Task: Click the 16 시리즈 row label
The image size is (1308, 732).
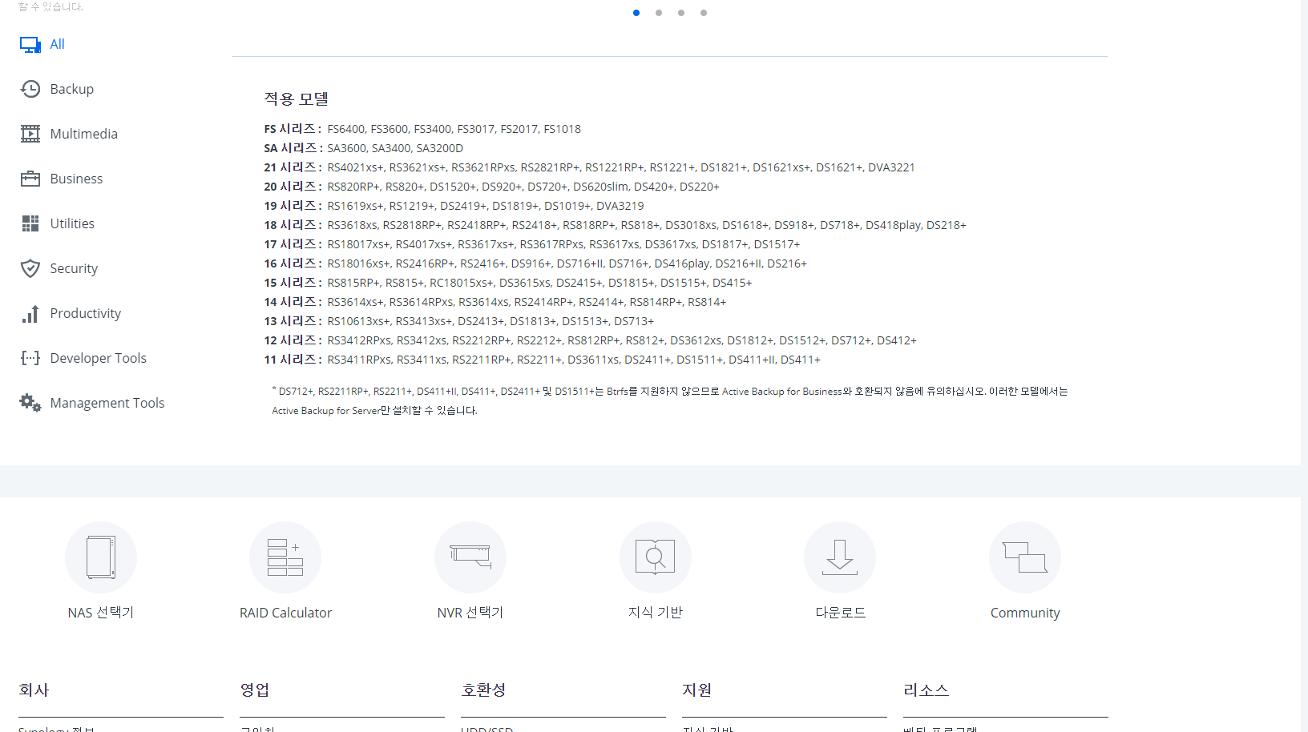Action: [293, 263]
